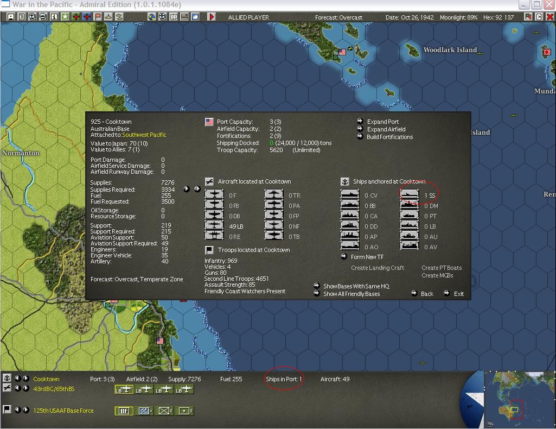Viewport: 556px width, 429px height.
Task: Open the document list report icon
Action: click(x=22, y=17)
